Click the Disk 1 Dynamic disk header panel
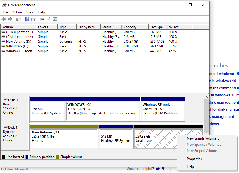Image resolution: width=239 pixels, height=173 pixels. 15,137
